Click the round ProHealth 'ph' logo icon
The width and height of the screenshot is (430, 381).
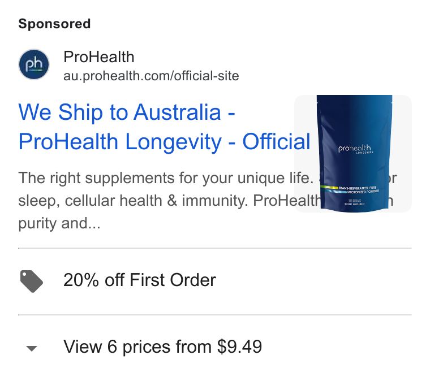tap(34, 64)
